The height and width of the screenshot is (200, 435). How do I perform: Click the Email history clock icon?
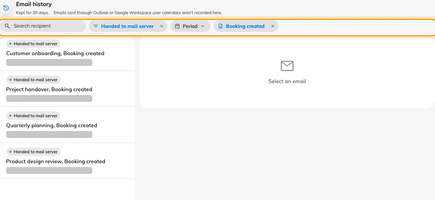6,8
